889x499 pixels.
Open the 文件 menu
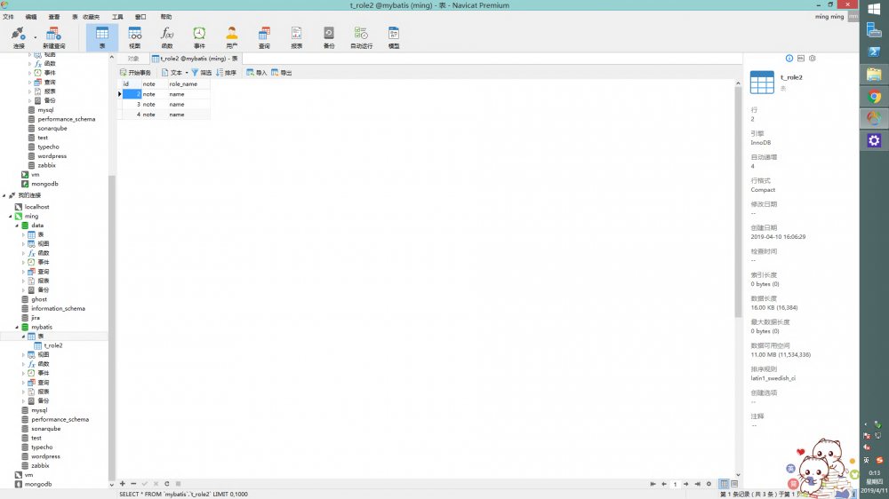click(9, 17)
